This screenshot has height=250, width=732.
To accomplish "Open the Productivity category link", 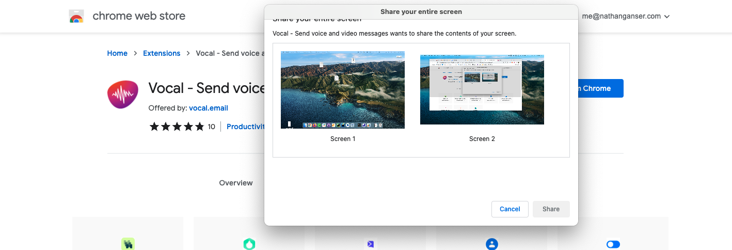I will click(x=246, y=127).
